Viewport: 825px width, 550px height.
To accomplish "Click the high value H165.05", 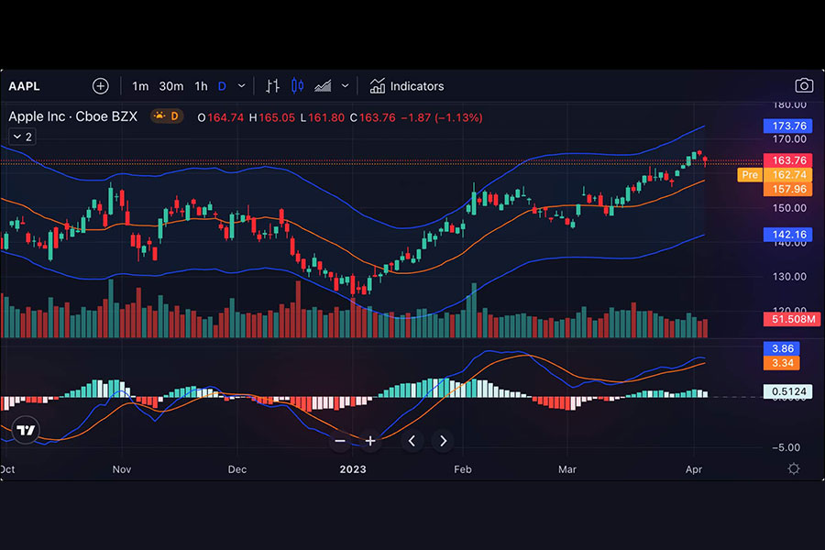I will pos(272,117).
